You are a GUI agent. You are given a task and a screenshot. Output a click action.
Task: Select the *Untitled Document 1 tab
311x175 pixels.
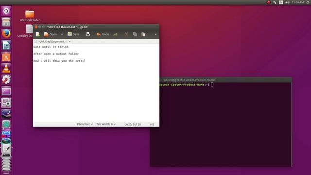tap(52, 41)
